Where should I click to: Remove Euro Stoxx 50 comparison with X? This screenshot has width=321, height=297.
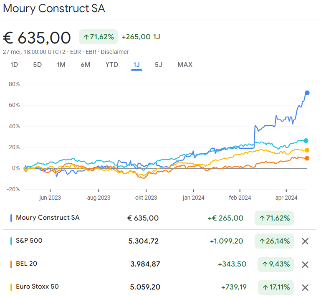305,287
